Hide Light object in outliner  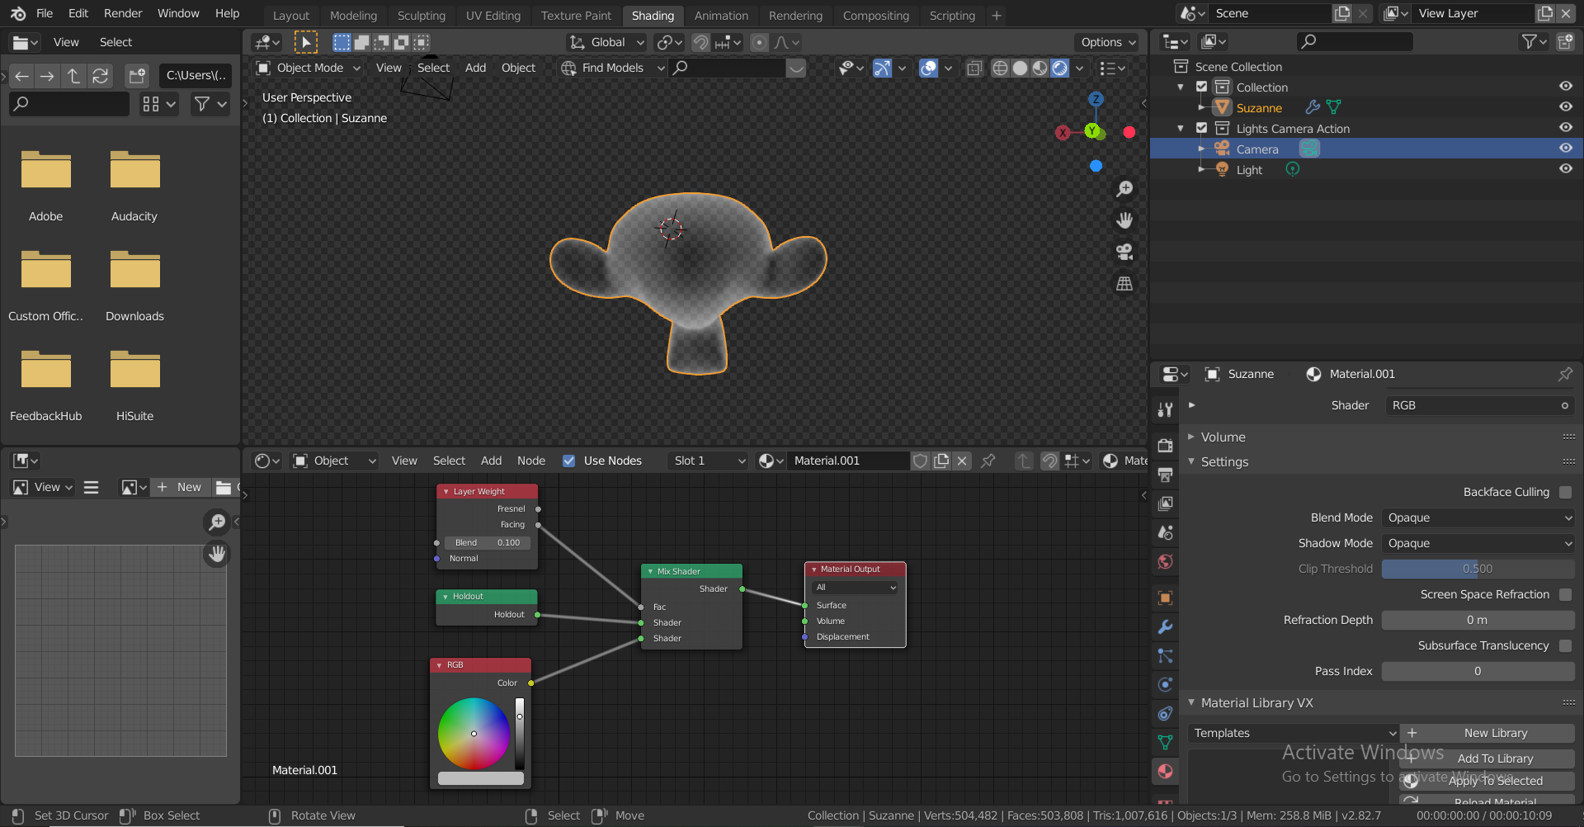click(1565, 169)
